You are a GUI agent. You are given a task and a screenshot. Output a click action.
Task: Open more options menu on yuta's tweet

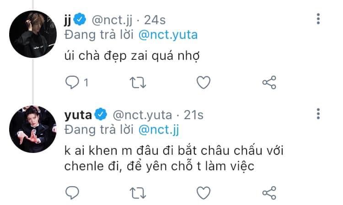[x=318, y=114]
